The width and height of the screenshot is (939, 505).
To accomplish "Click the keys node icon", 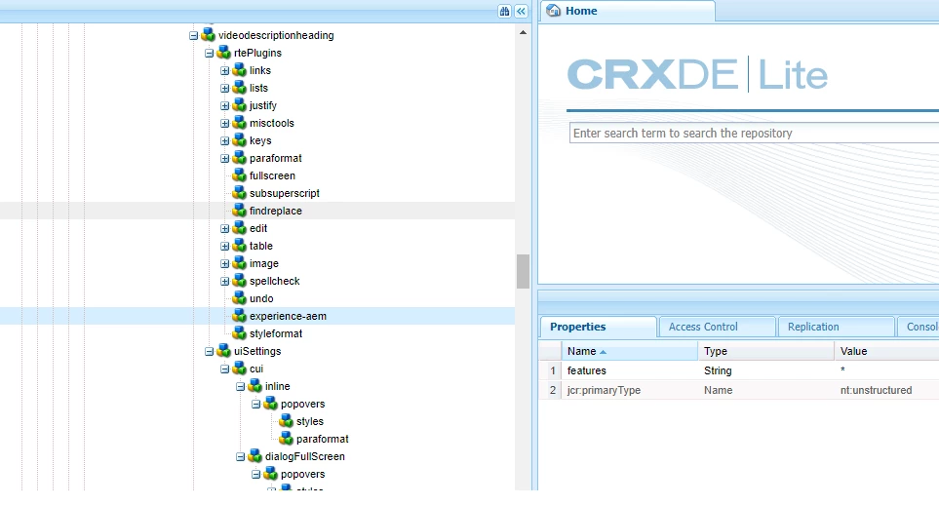I will tap(240, 140).
